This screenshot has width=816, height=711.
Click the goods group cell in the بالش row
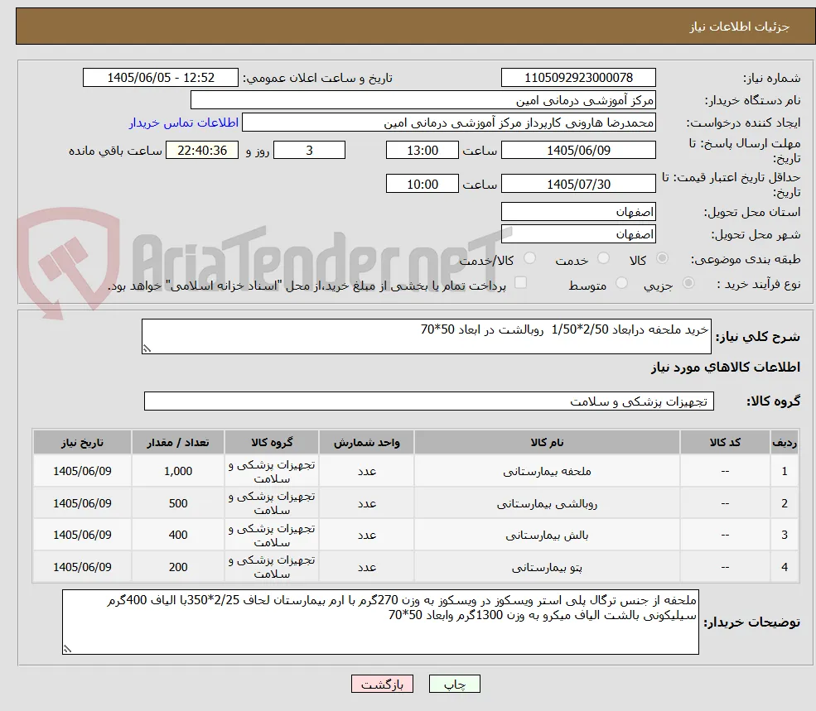pyautogui.click(x=272, y=535)
